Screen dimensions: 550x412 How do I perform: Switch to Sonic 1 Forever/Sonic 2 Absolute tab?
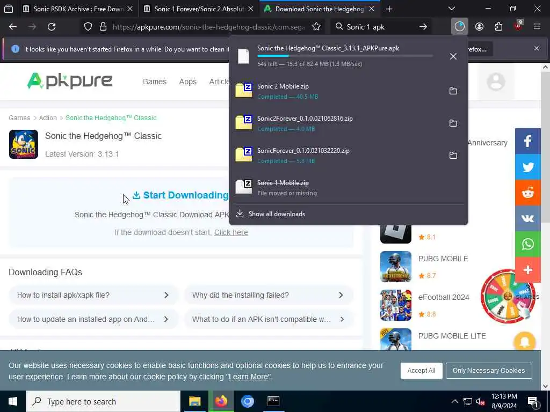(199, 9)
